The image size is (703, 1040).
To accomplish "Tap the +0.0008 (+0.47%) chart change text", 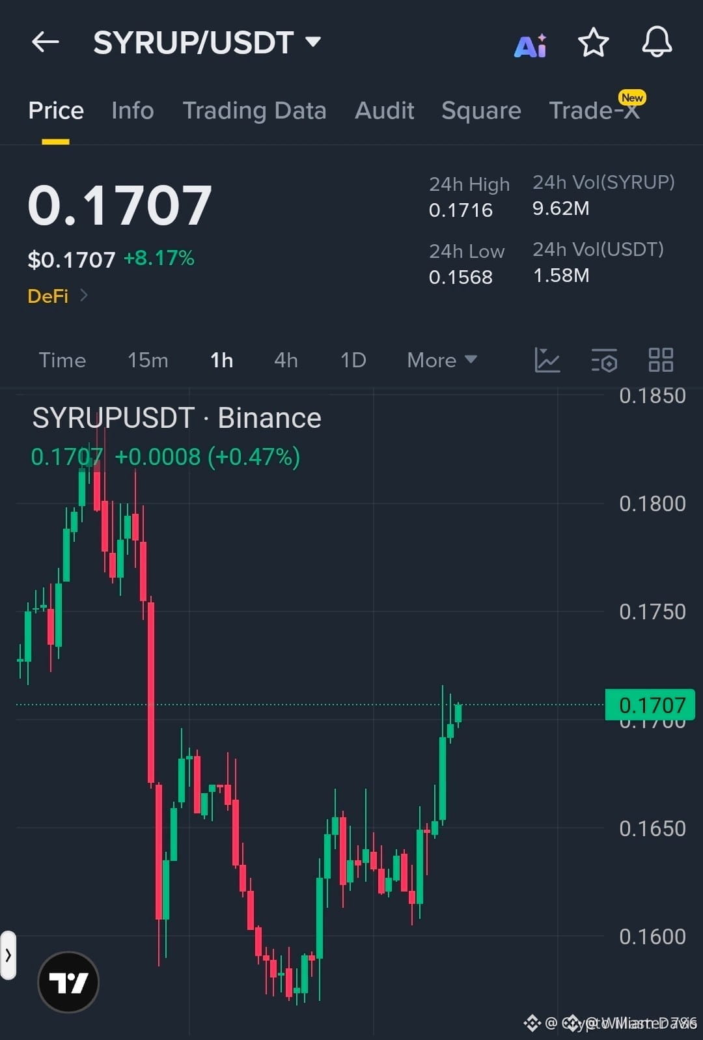I will click(207, 457).
